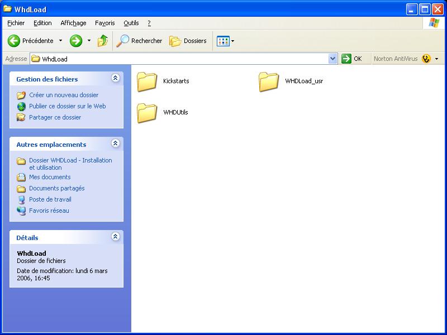447x335 pixels.
Task: Select the WHDUtils folder name label
Action: (x=175, y=112)
